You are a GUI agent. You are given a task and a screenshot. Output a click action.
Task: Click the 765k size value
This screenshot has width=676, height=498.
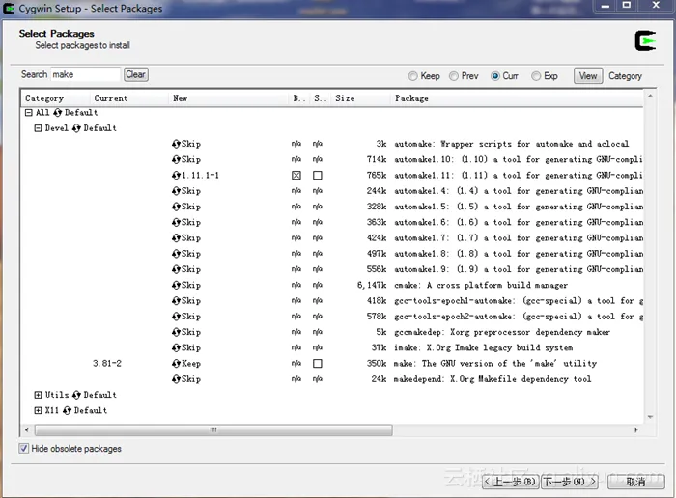pyautogui.click(x=377, y=176)
